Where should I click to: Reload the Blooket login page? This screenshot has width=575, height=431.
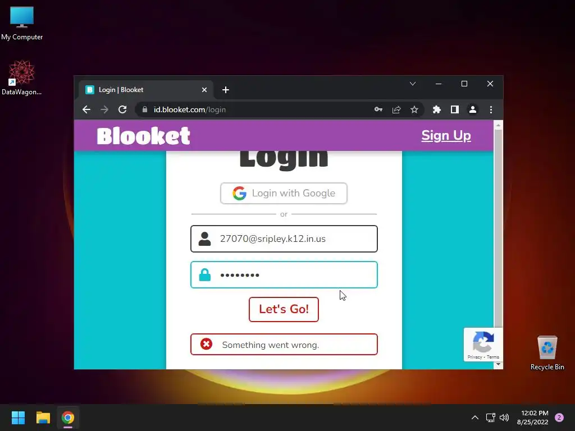click(122, 109)
